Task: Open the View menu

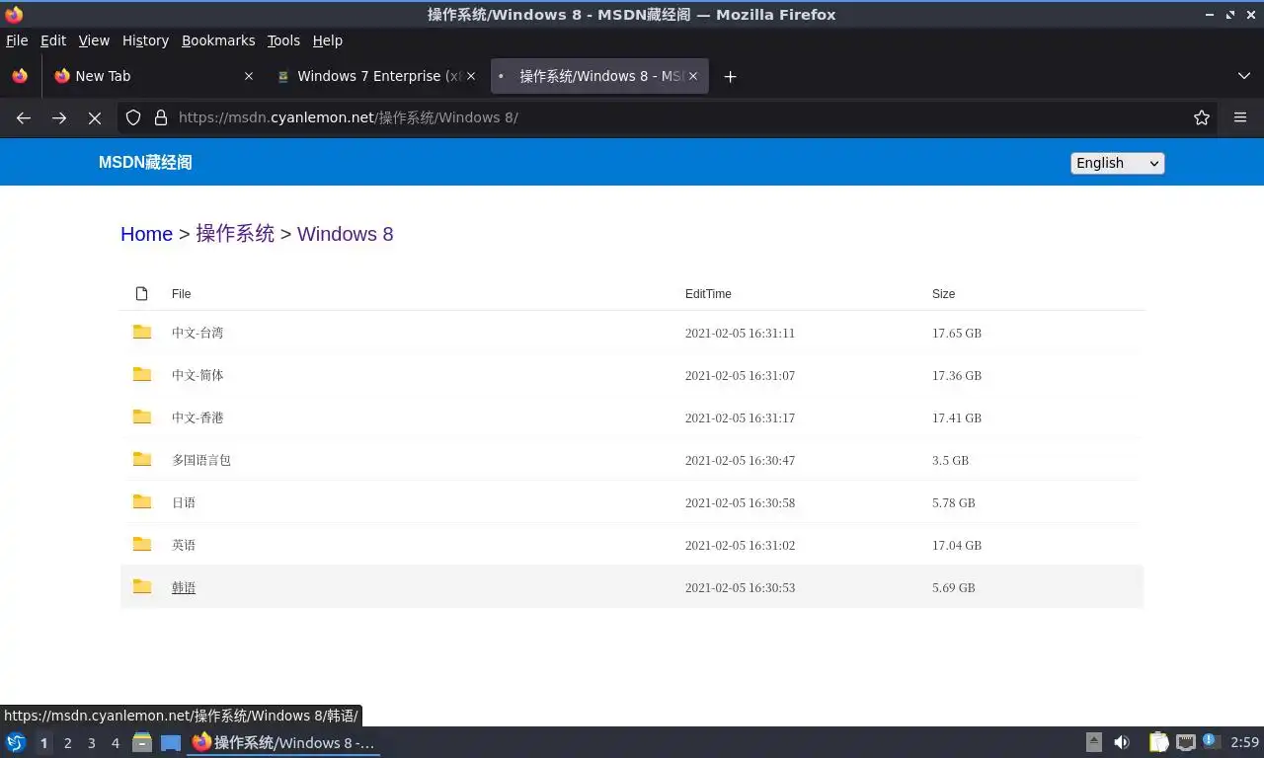Action: click(94, 40)
